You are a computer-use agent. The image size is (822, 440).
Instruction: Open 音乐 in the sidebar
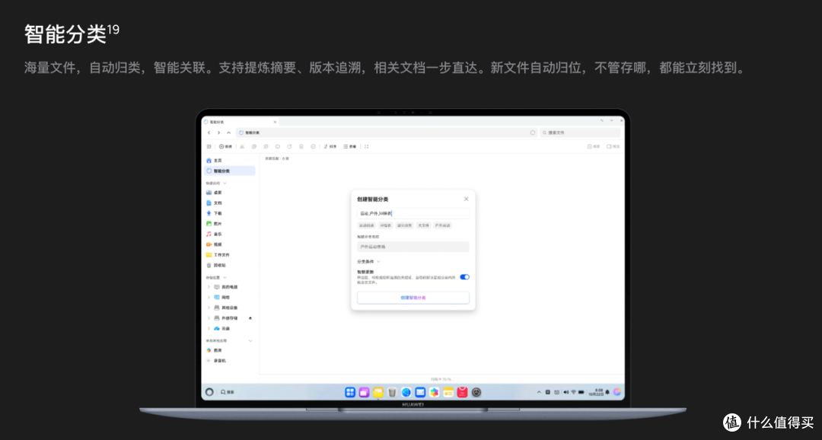pos(230,234)
